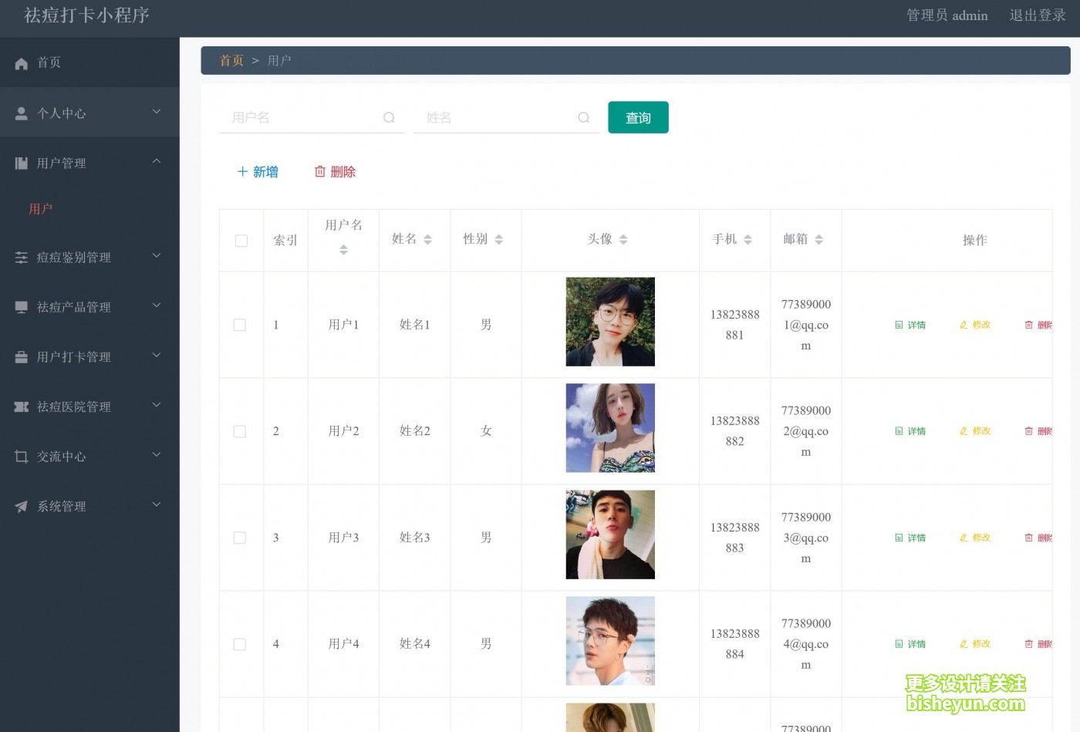Sort table by 头像 column arrows
Viewport: 1080px width, 732px height.
pos(623,240)
